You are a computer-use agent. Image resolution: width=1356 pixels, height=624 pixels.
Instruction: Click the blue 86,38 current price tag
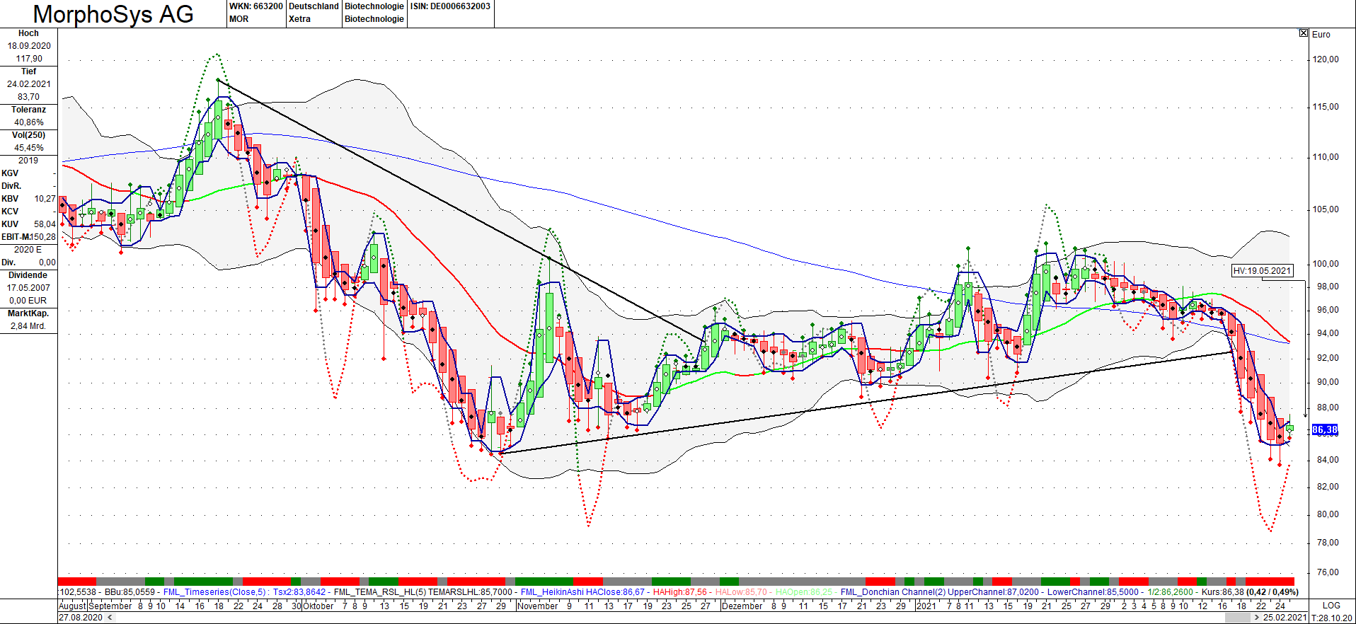(x=1325, y=429)
